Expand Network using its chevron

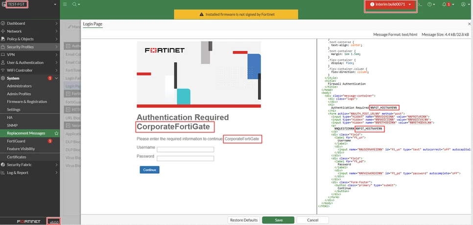[56, 31]
